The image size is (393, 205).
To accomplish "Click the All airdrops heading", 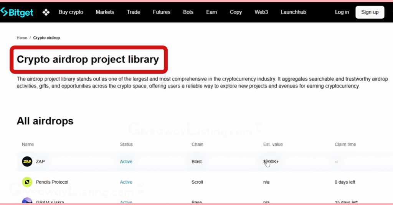I will click(45, 121).
